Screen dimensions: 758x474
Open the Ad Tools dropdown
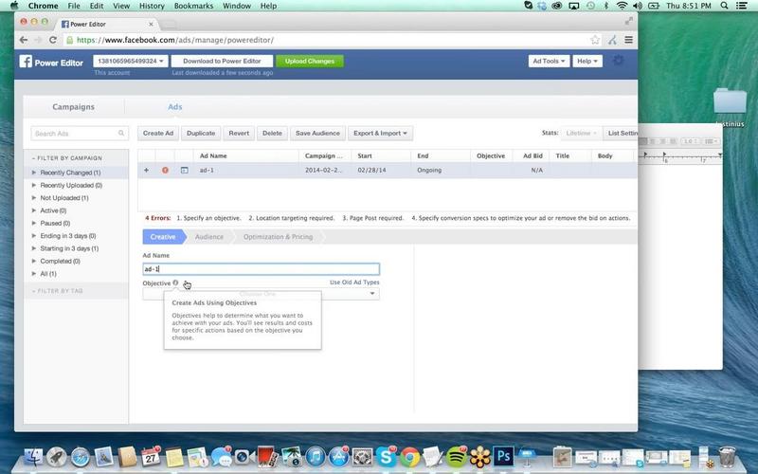click(549, 61)
